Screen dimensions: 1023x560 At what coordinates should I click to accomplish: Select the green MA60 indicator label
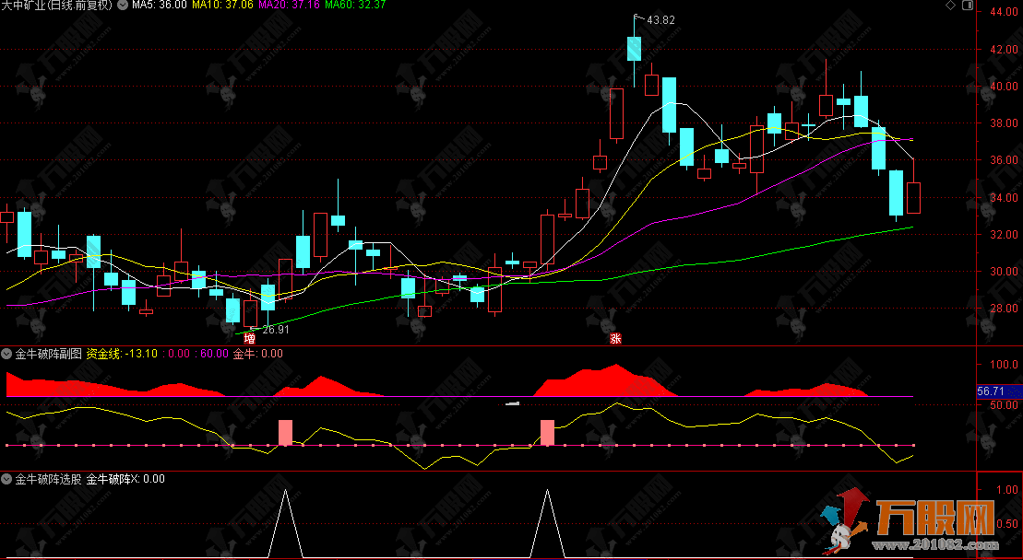pos(355,6)
